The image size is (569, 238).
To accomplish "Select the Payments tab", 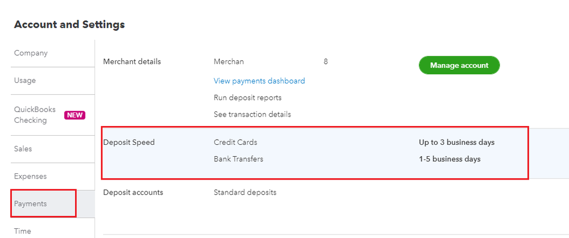I will tap(31, 204).
